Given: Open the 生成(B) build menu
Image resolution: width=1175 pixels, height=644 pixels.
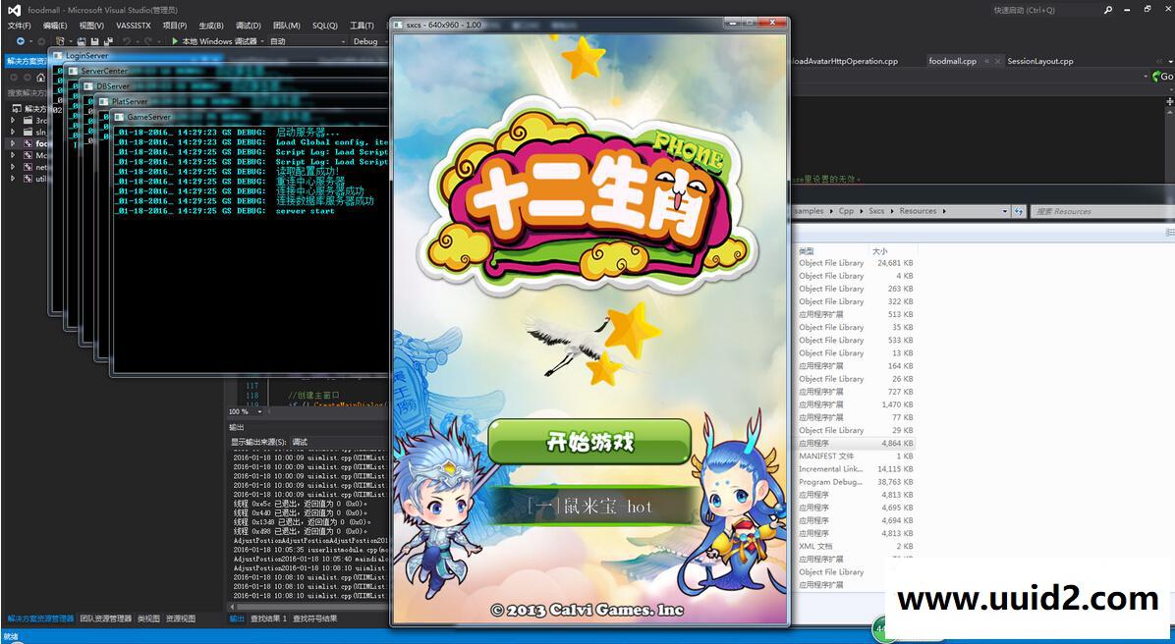Looking at the screenshot, I should (210, 26).
